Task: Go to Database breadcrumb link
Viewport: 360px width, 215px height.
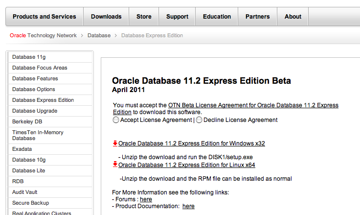Action: pos(99,35)
